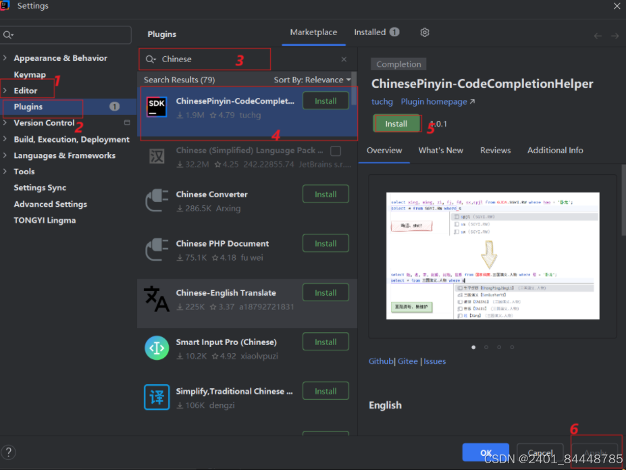Click the ChinesePinyin SDK plugin icon
This screenshot has width=626, height=470.
tap(157, 107)
